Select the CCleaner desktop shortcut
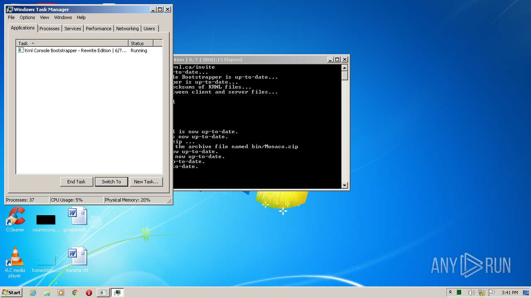531x298 pixels. [x=15, y=220]
